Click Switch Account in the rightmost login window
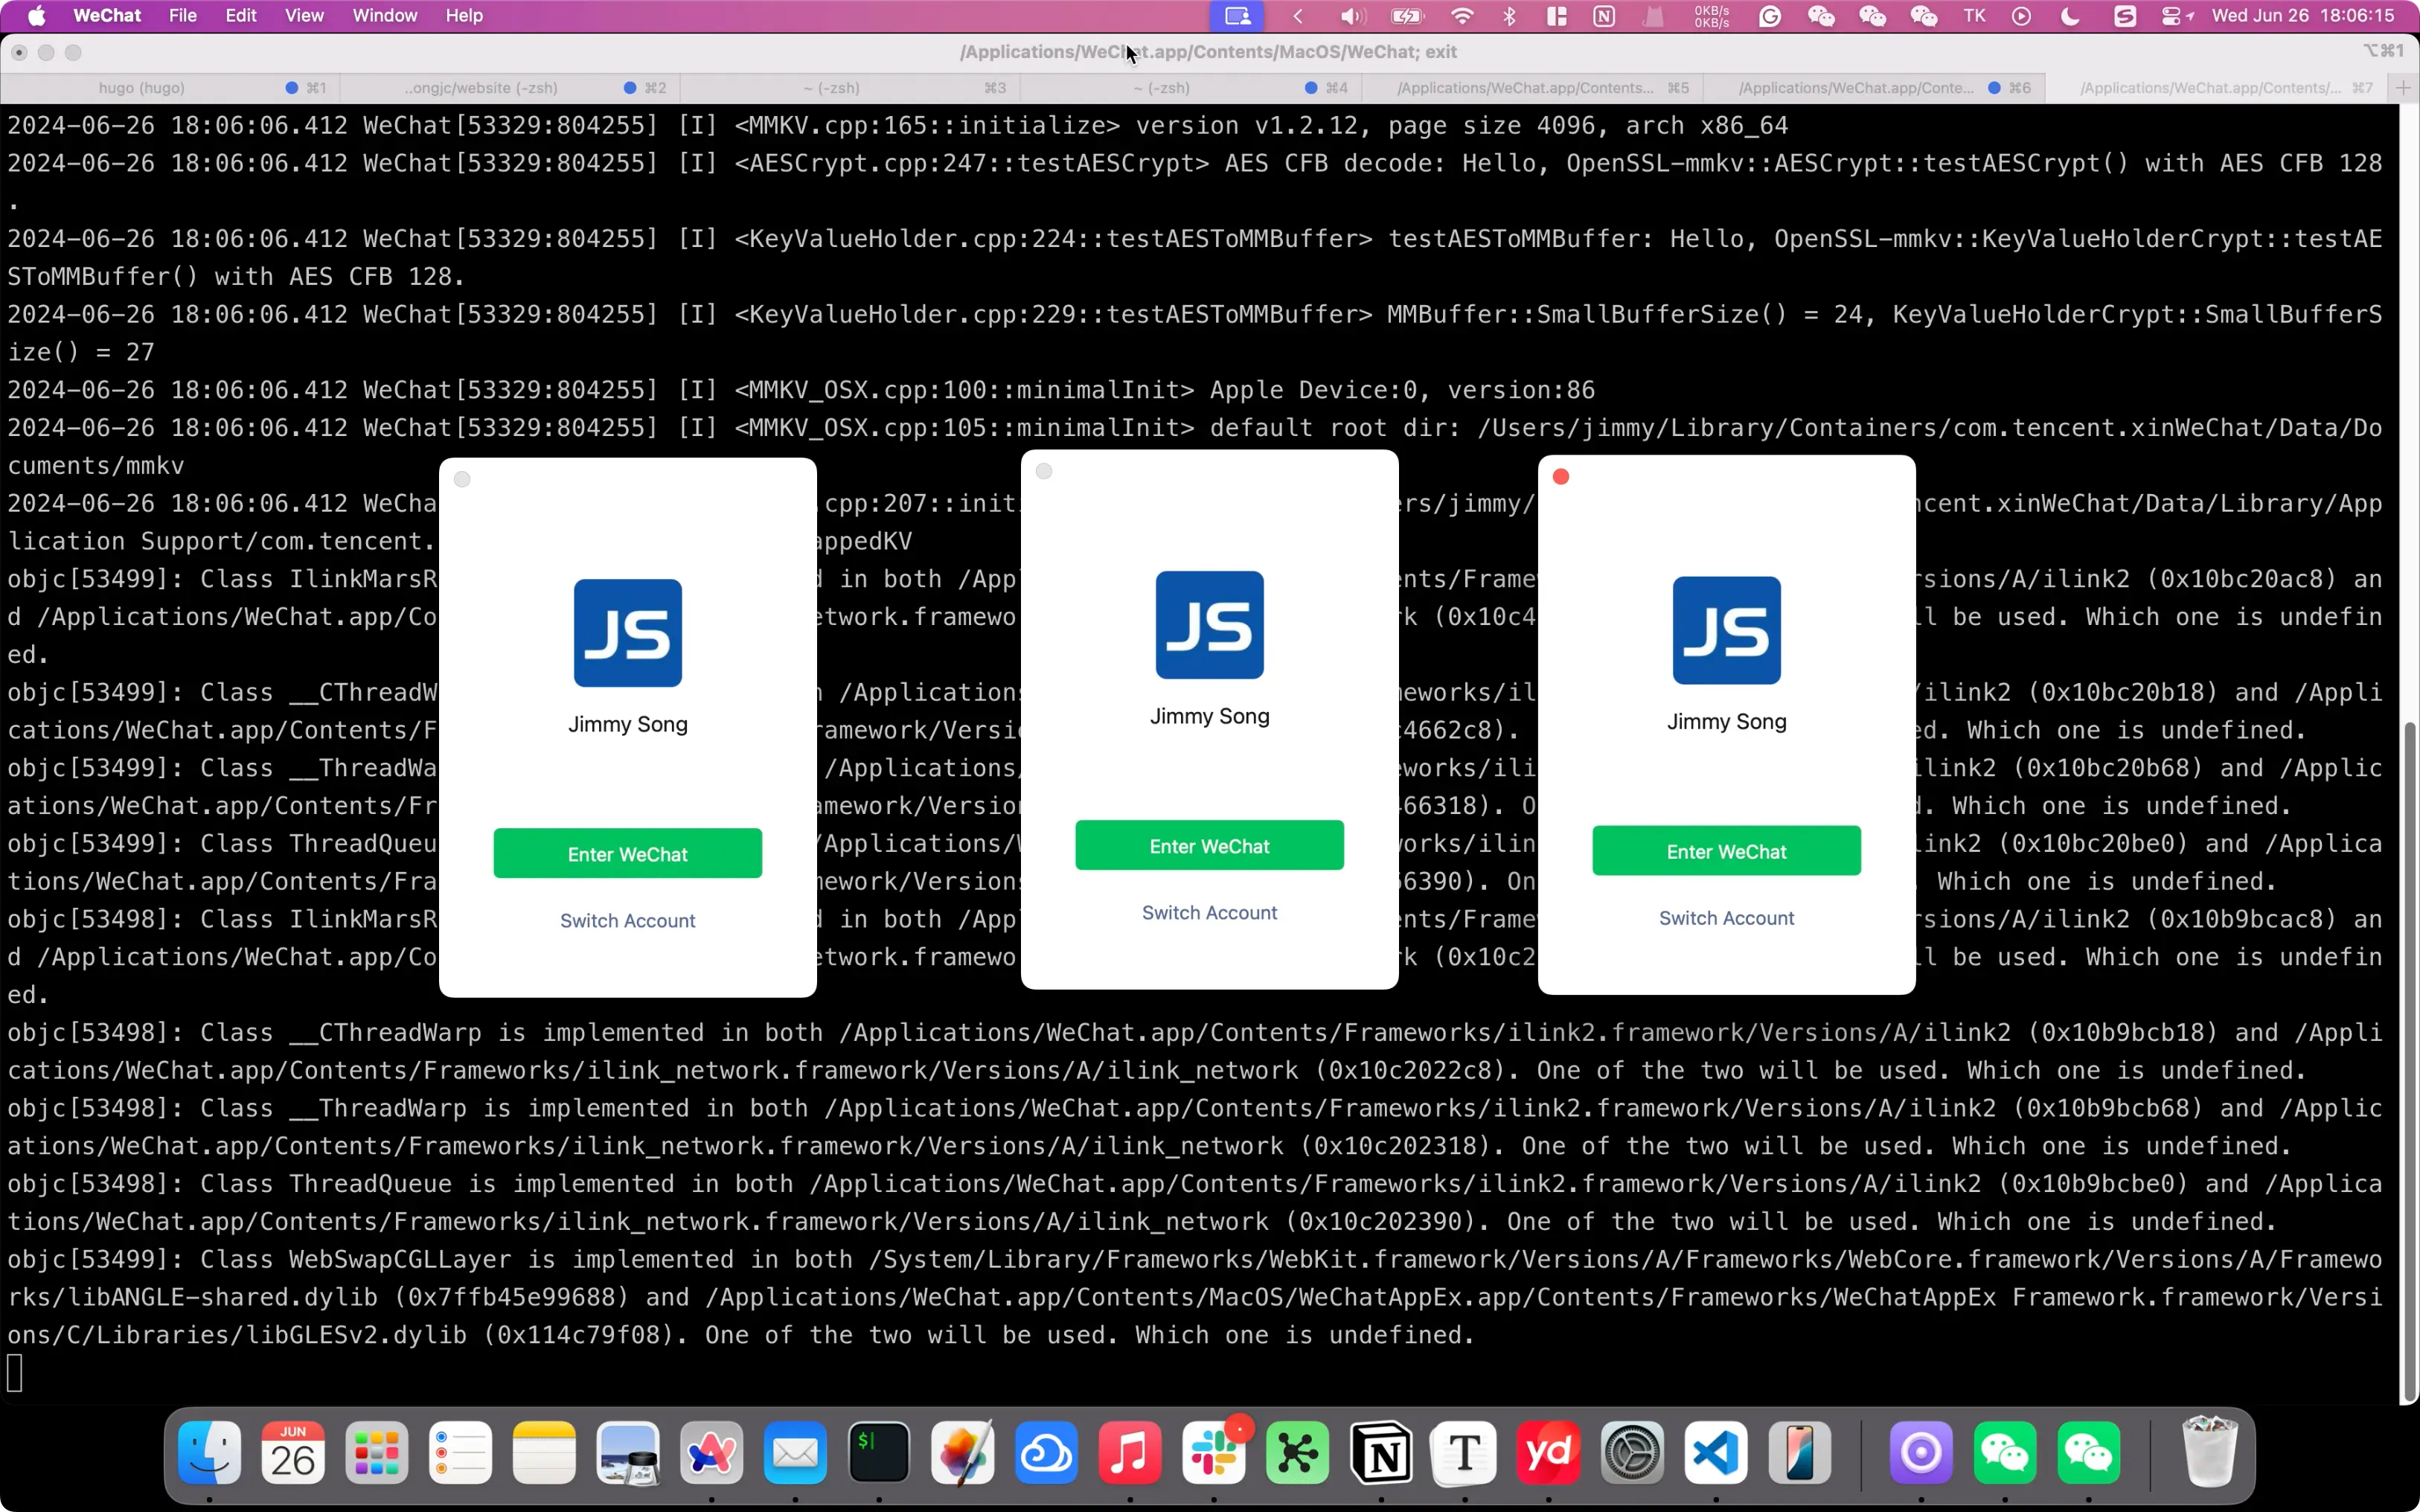 1727,918
